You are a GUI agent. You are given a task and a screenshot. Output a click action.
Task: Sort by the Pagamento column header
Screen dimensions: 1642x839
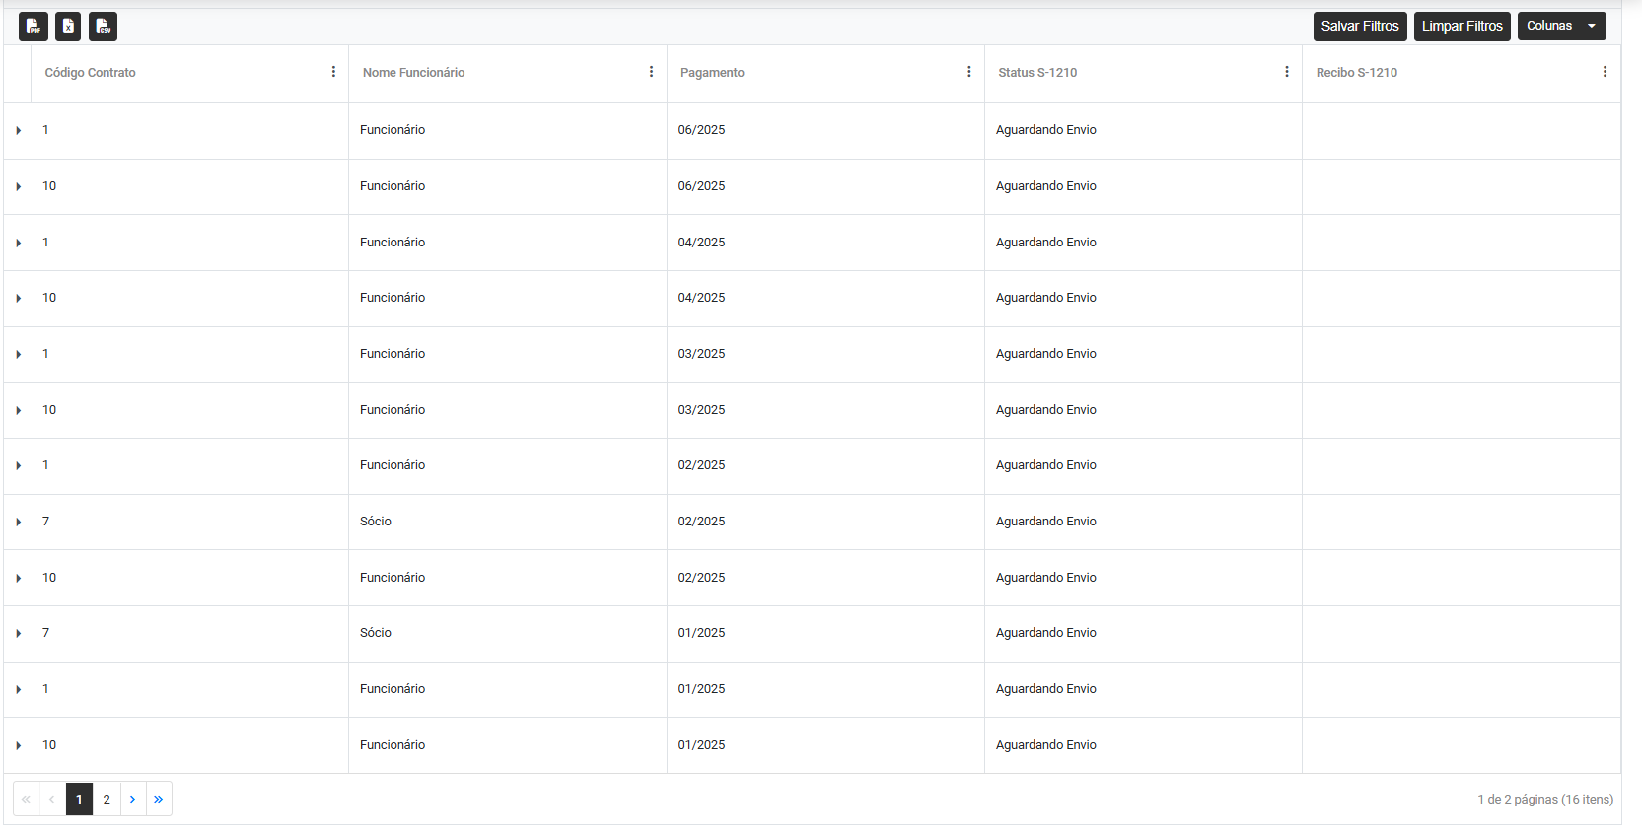coord(712,73)
